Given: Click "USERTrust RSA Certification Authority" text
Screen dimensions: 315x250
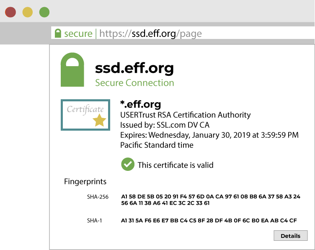Looking at the screenshot, I should coord(185,115).
